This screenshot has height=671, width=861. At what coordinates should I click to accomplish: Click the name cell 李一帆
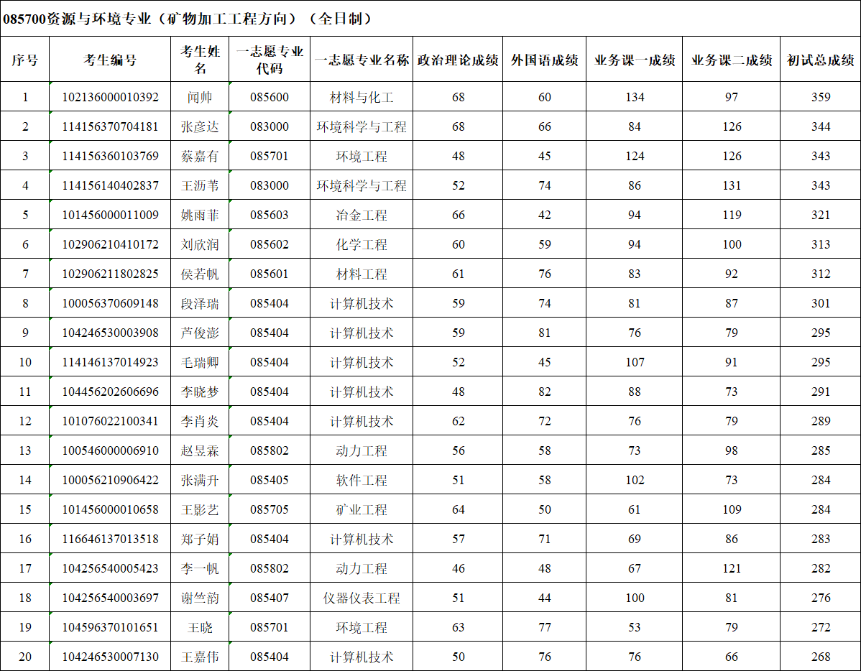(x=200, y=568)
